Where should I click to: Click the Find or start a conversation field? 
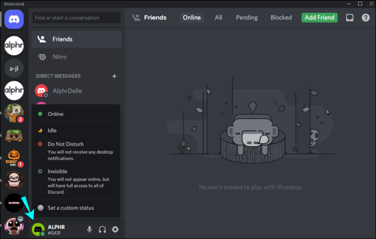[x=76, y=18]
